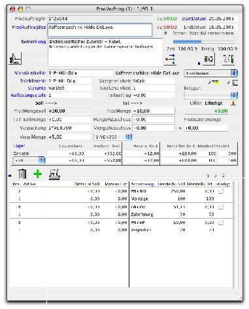Click the Pos. column header

coord(16,184)
